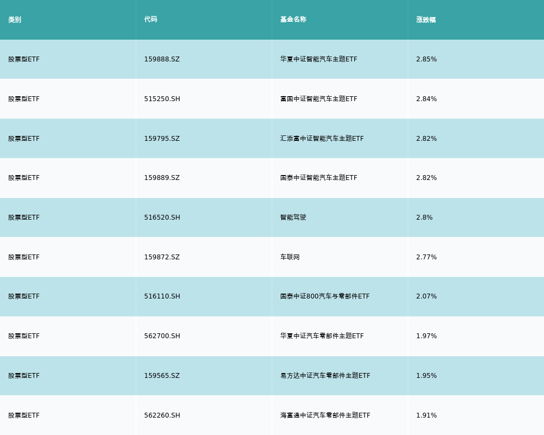The image size is (544, 435).
Task: Select code 515250.SH
Action: tap(162, 99)
